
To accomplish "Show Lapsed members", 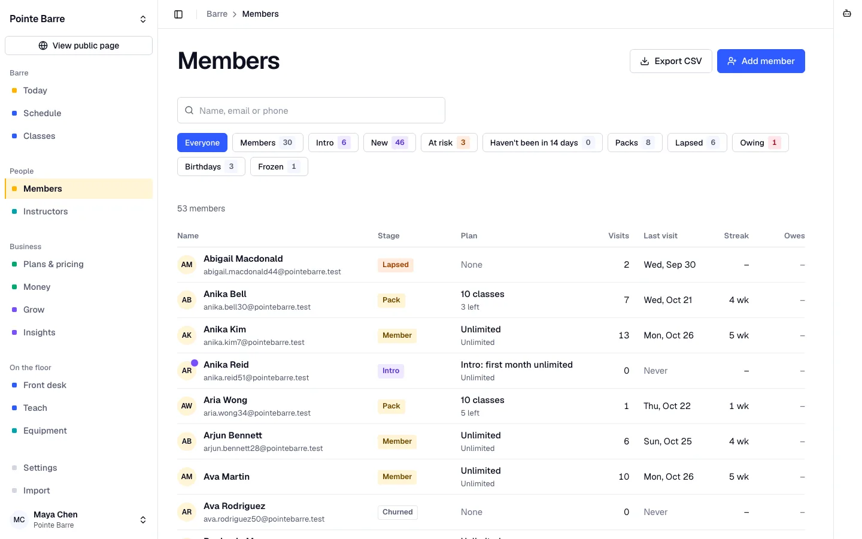I will click(x=697, y=143).
